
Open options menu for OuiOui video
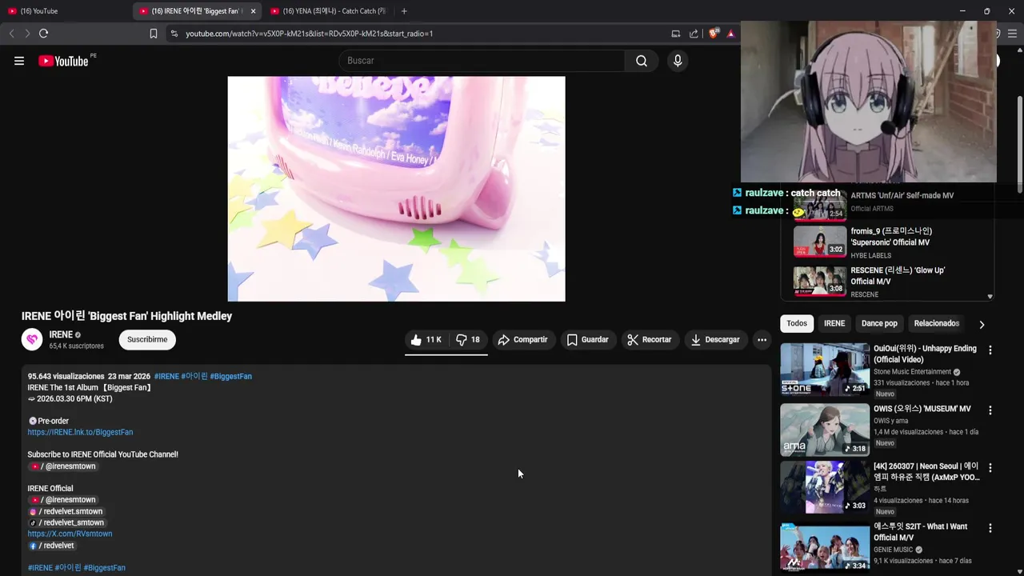[990, 350]
